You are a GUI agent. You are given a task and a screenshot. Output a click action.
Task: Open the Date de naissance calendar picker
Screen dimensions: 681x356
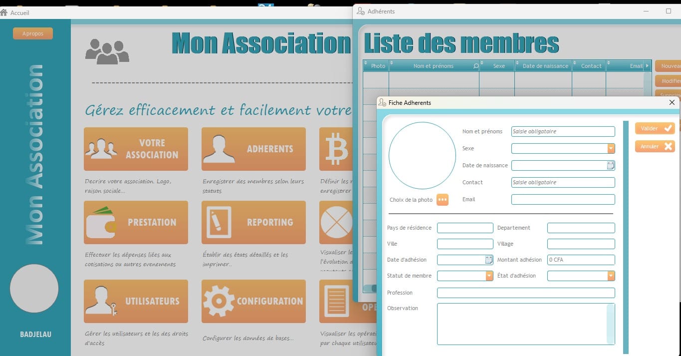pos(611,165)
